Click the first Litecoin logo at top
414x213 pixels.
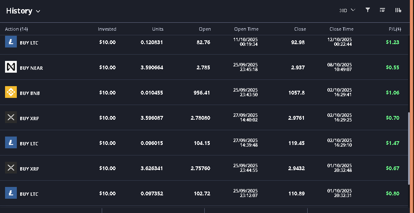(x=11, y=42)
